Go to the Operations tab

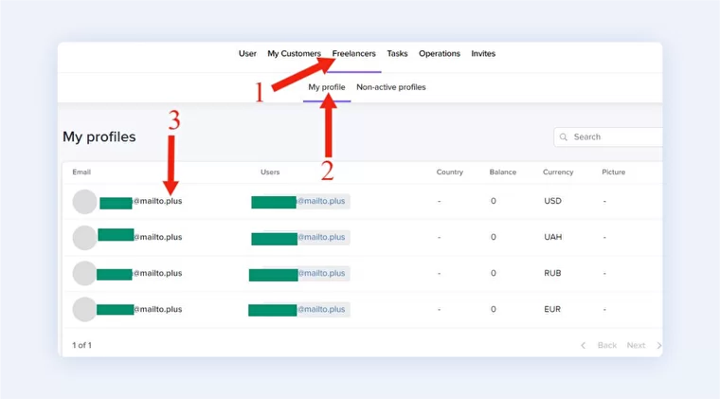[x=440, y=54]
